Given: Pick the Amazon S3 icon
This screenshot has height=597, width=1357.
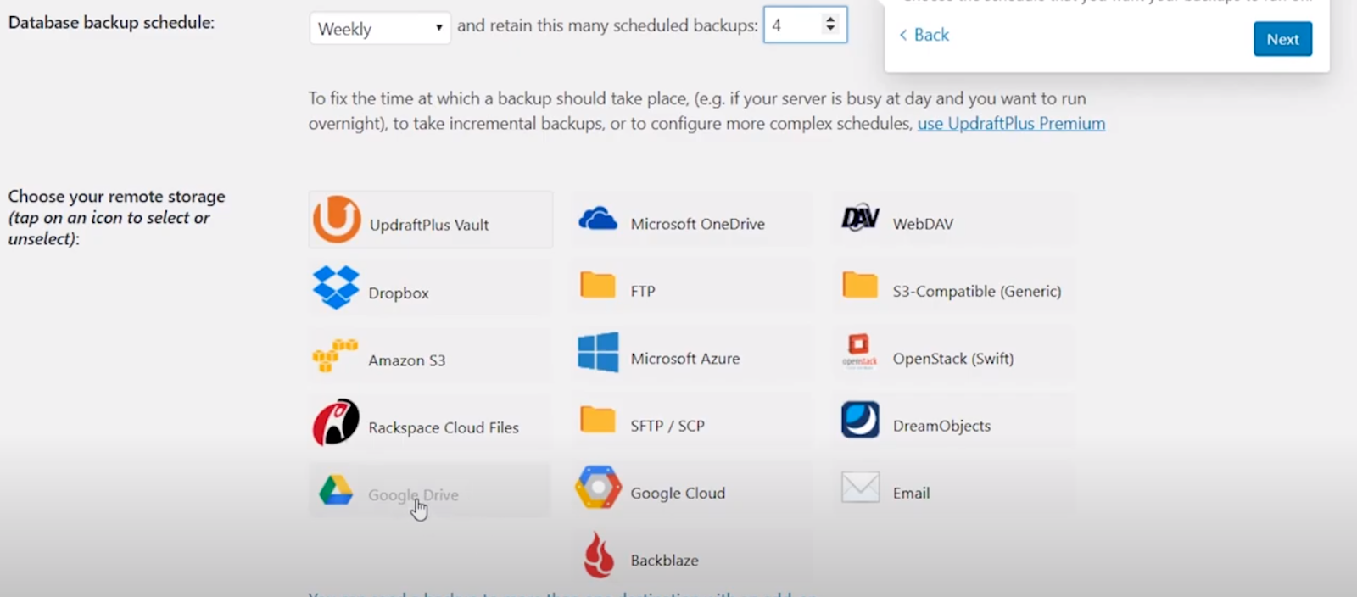Looking at the screenshot, I should click(335, 355).
